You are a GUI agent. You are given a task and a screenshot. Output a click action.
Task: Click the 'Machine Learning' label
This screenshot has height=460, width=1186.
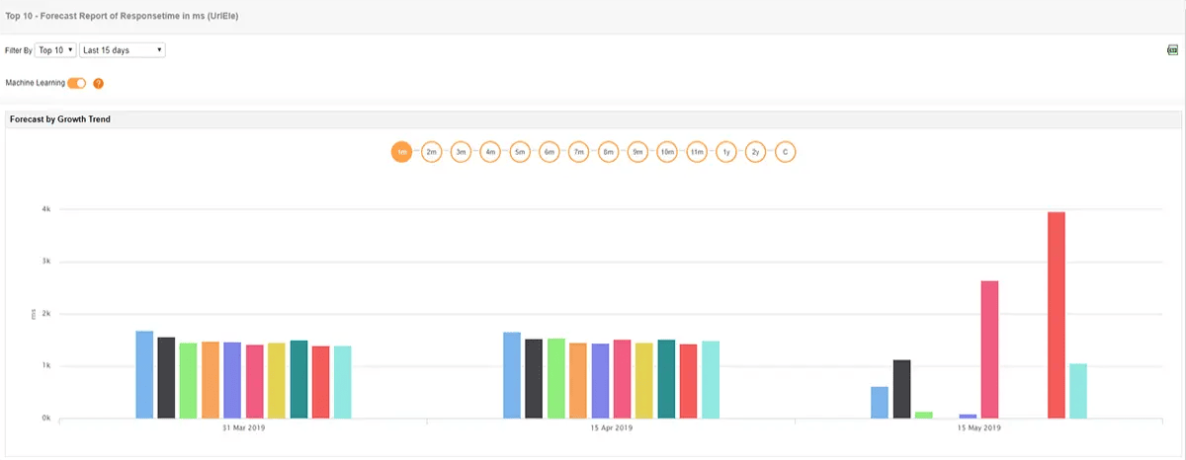pos(35,83)
